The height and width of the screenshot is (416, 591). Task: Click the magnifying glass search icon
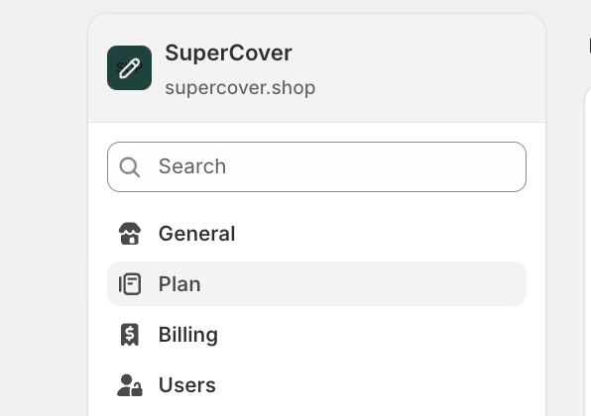tap(129, 166)
